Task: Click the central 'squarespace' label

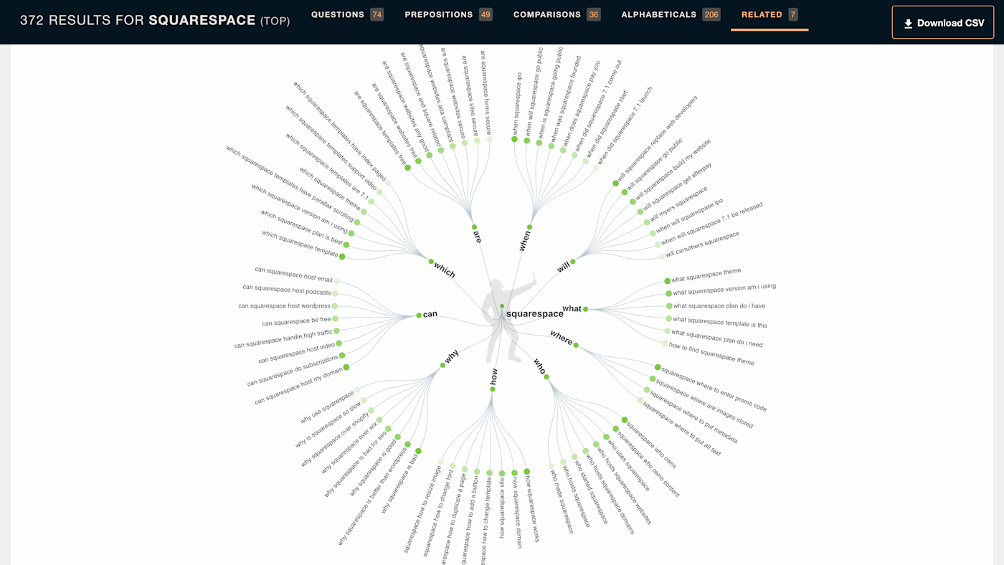Action: point(535,314)
